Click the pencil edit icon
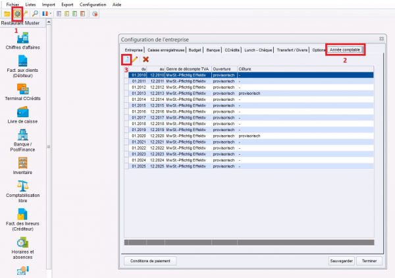 tap(136, 59)
